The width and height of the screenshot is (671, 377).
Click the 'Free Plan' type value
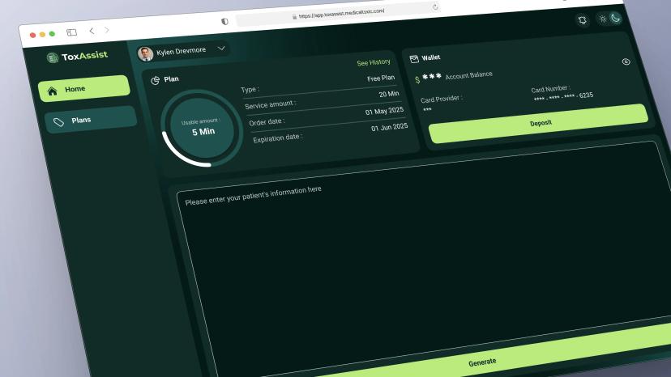[381, 78]
